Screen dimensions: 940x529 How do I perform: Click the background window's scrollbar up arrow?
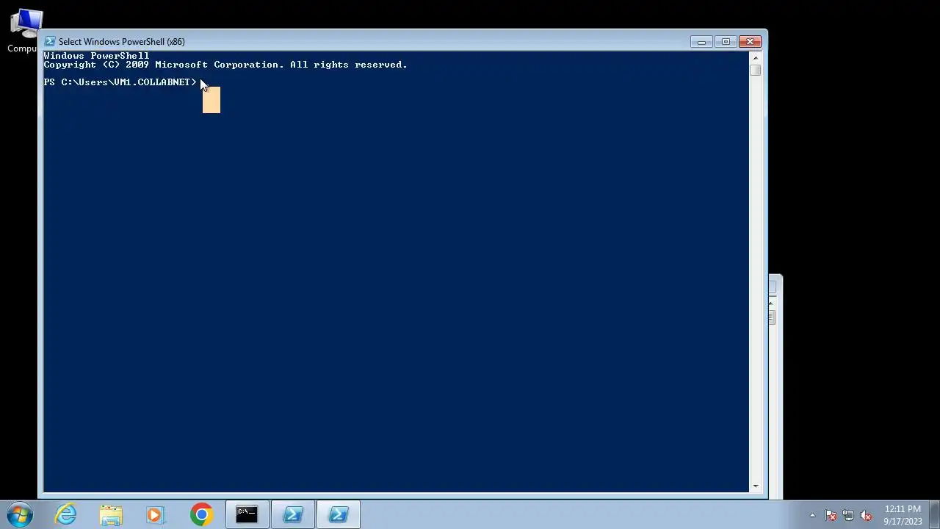(x=771, y=303)
